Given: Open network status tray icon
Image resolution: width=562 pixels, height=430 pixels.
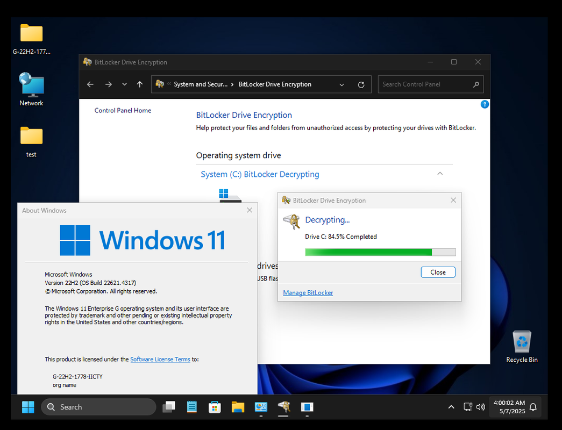Looking at the screenshot, I should pyautogui.click(x=468, y=407).
